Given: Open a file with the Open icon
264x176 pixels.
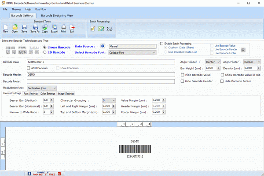Looking at the screenshot, I should [x=15, y=28].
